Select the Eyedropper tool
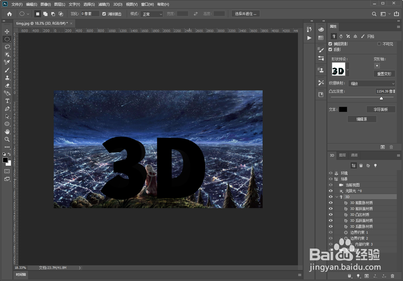This screenshot has height=281, width=403. 7,62
